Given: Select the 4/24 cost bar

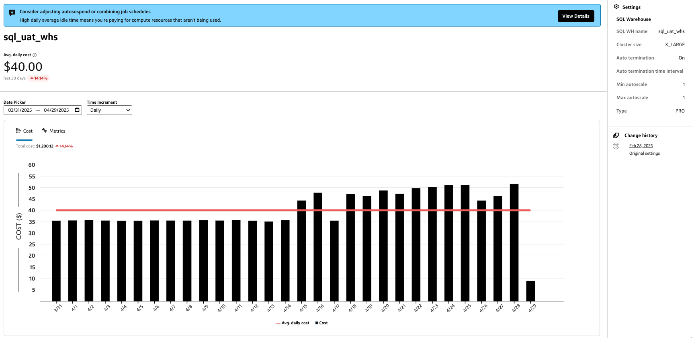Looking at the screenshot, I should click(449, 243).
